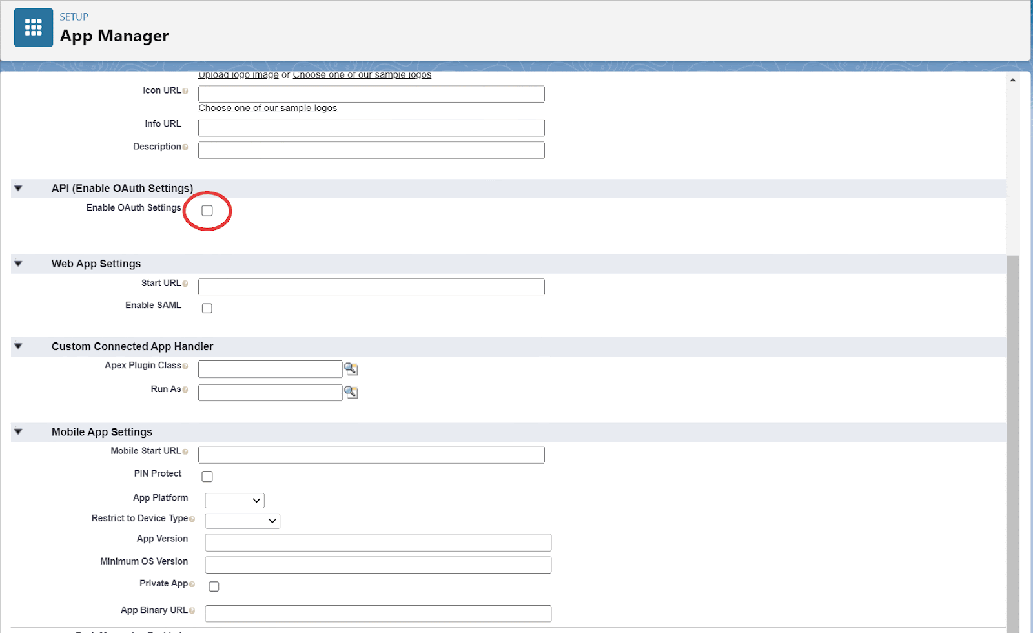Click help icon next to Mobile Start URL
This screenshot has width=1033, height=633.
pos(185,451)
